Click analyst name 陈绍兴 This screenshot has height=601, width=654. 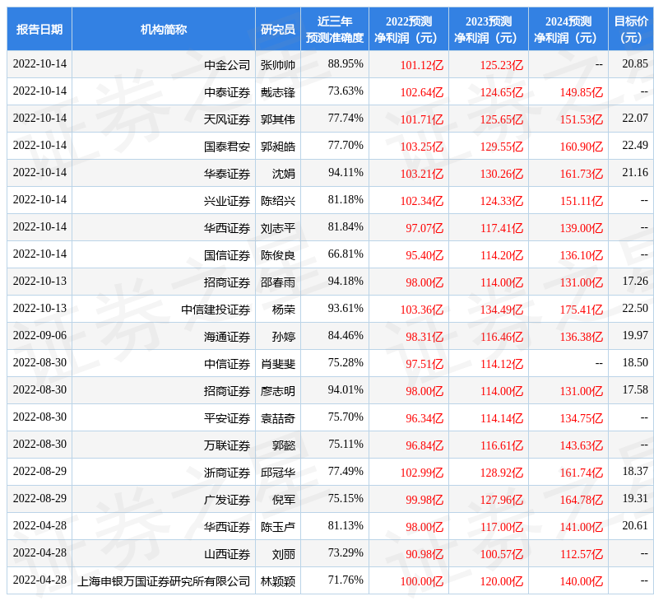278,200
